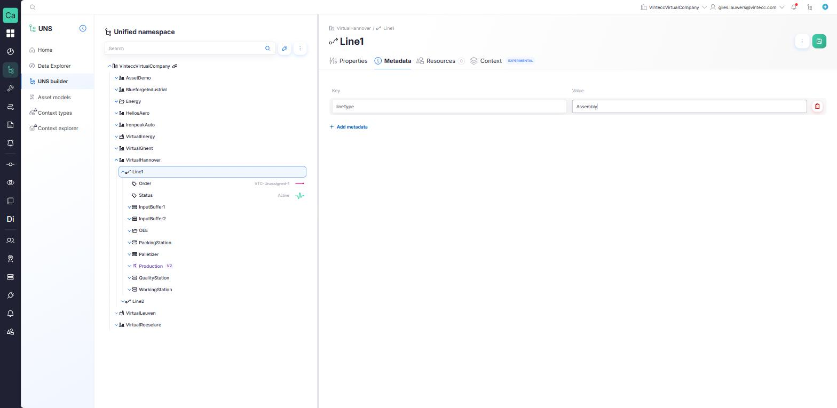Focus the Unified namespace search field
837x408 pixels.
pyautogui.click(x=190, y=49)
